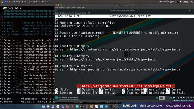Open the red triangle app in the dock
This screenshot has height=109, width=194.
click(x=72, y=107)
